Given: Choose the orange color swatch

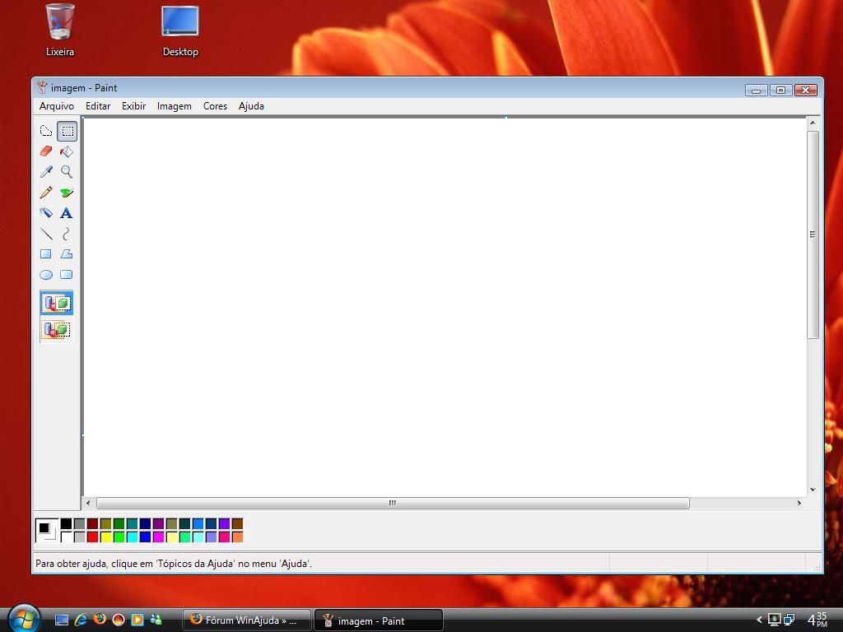Looking at the screenshot, I should click(x=238, y=537).
